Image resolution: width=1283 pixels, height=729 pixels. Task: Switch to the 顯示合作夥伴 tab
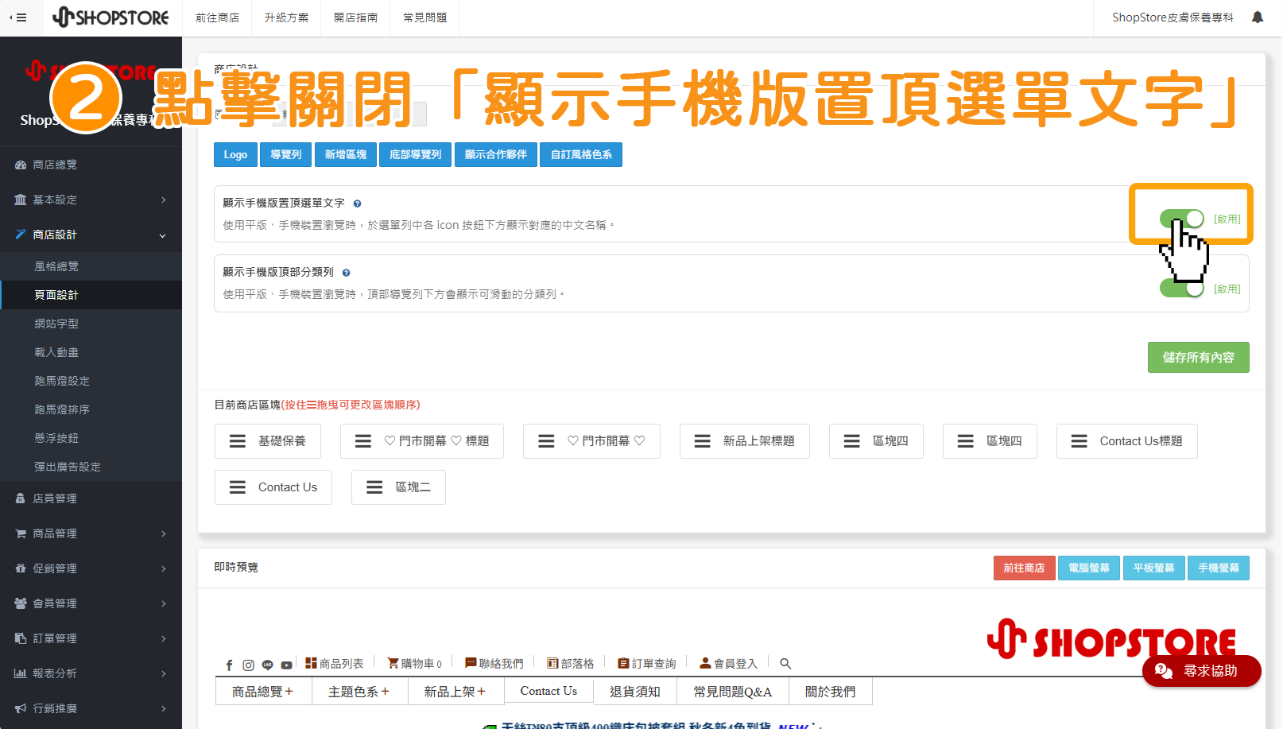pyautogui.click(x=496, y=154)
